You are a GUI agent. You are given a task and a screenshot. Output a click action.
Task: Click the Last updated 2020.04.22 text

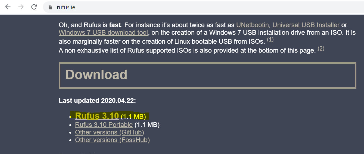97,101
